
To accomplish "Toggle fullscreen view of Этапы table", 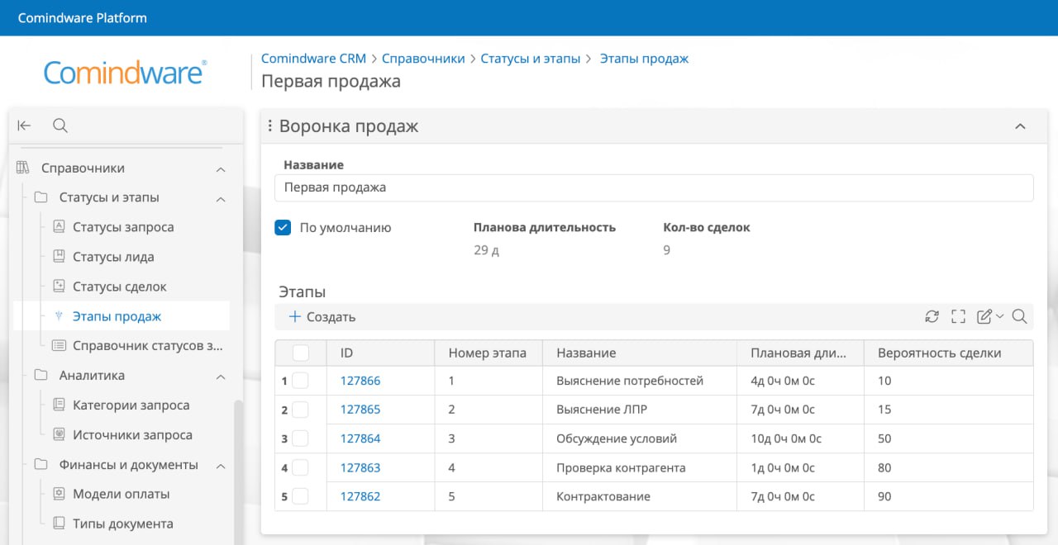I will click(x=958, y=316).
